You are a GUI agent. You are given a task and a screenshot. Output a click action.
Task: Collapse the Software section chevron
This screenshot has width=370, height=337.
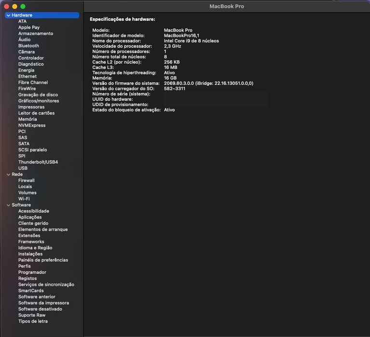(9, 205)
